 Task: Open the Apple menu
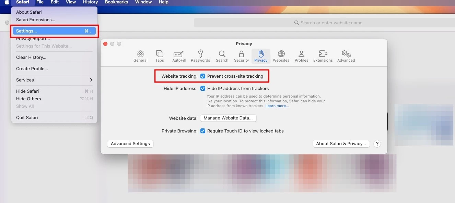click(x=7, y=2)
